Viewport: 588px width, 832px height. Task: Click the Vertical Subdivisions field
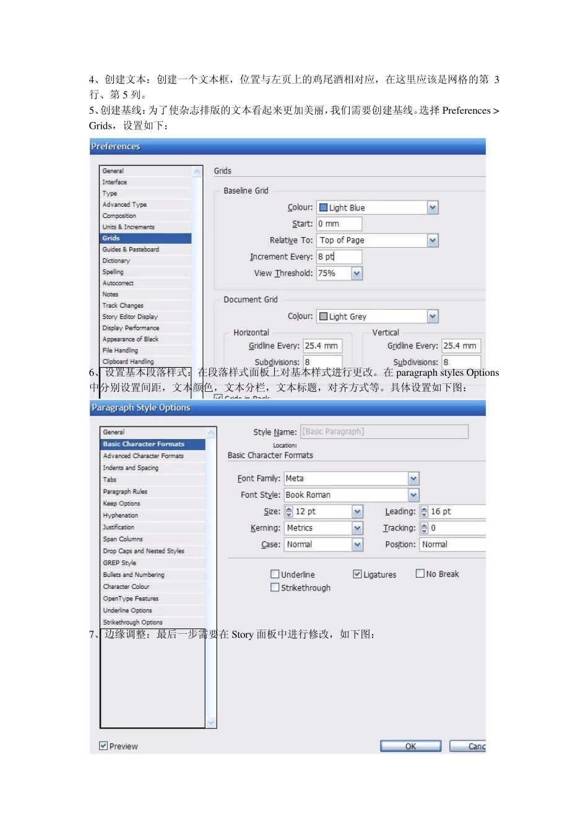461,362
